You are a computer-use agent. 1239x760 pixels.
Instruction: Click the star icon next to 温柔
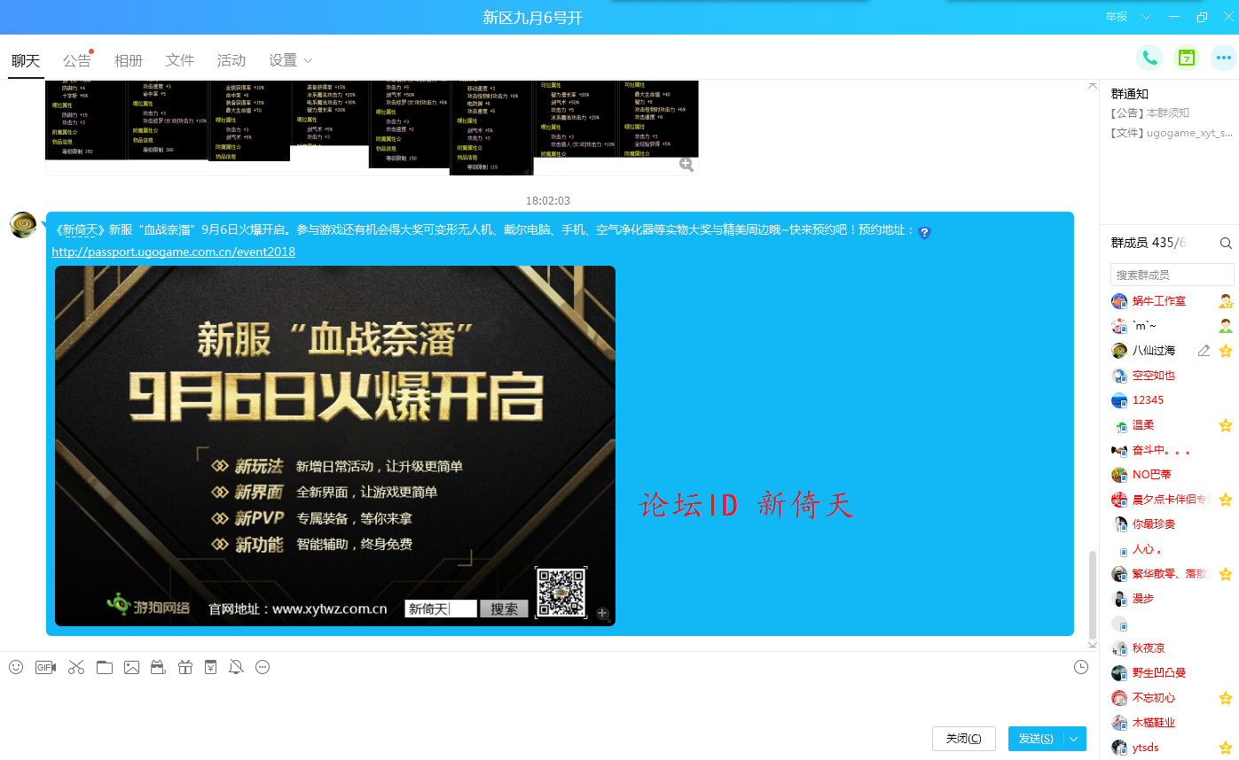[x=1226, y=425]
